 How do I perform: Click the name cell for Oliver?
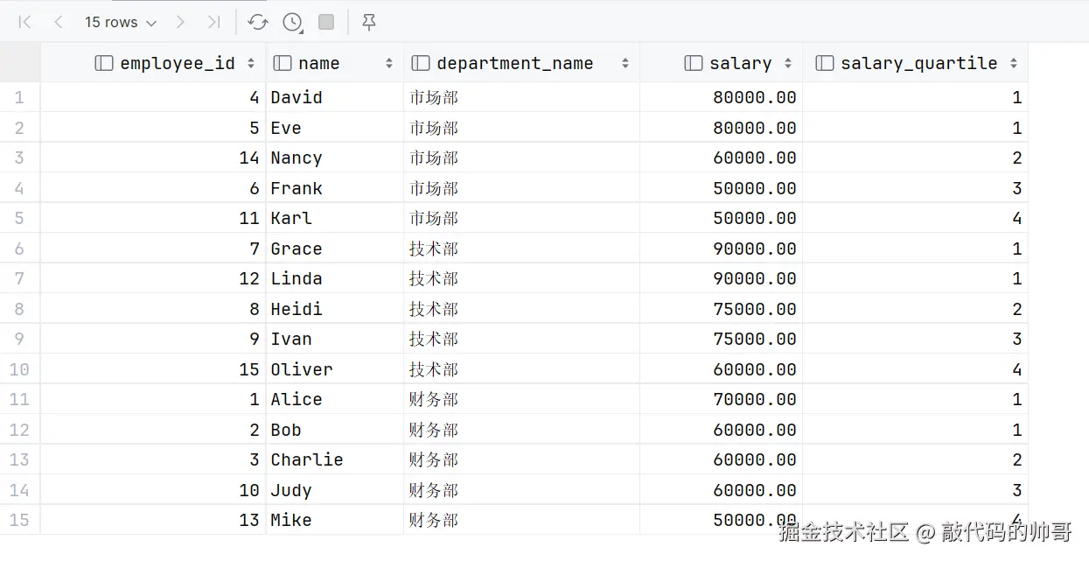302,369
